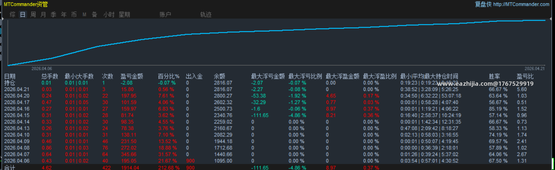This screenshot has height=170, width=555.
Task: Click the win rate 74.19 %
Action: [498, 135]
